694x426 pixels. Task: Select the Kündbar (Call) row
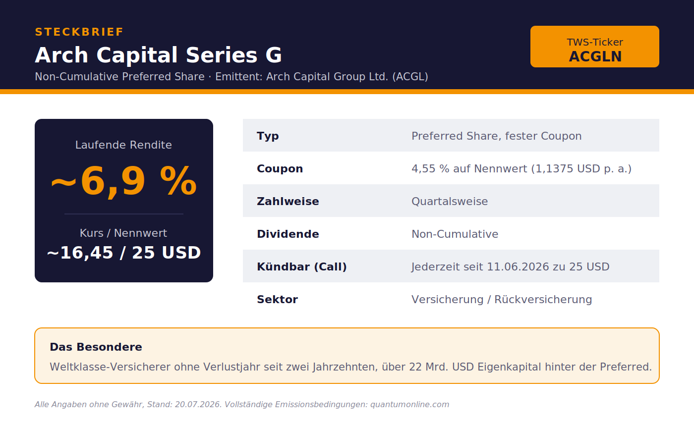[x=451, y=266]
